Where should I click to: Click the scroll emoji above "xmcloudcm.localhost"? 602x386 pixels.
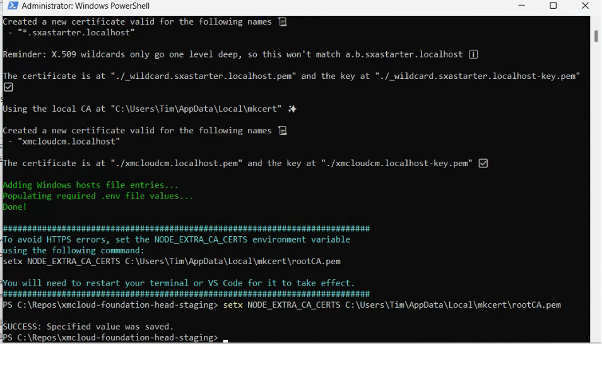point(283,131)
